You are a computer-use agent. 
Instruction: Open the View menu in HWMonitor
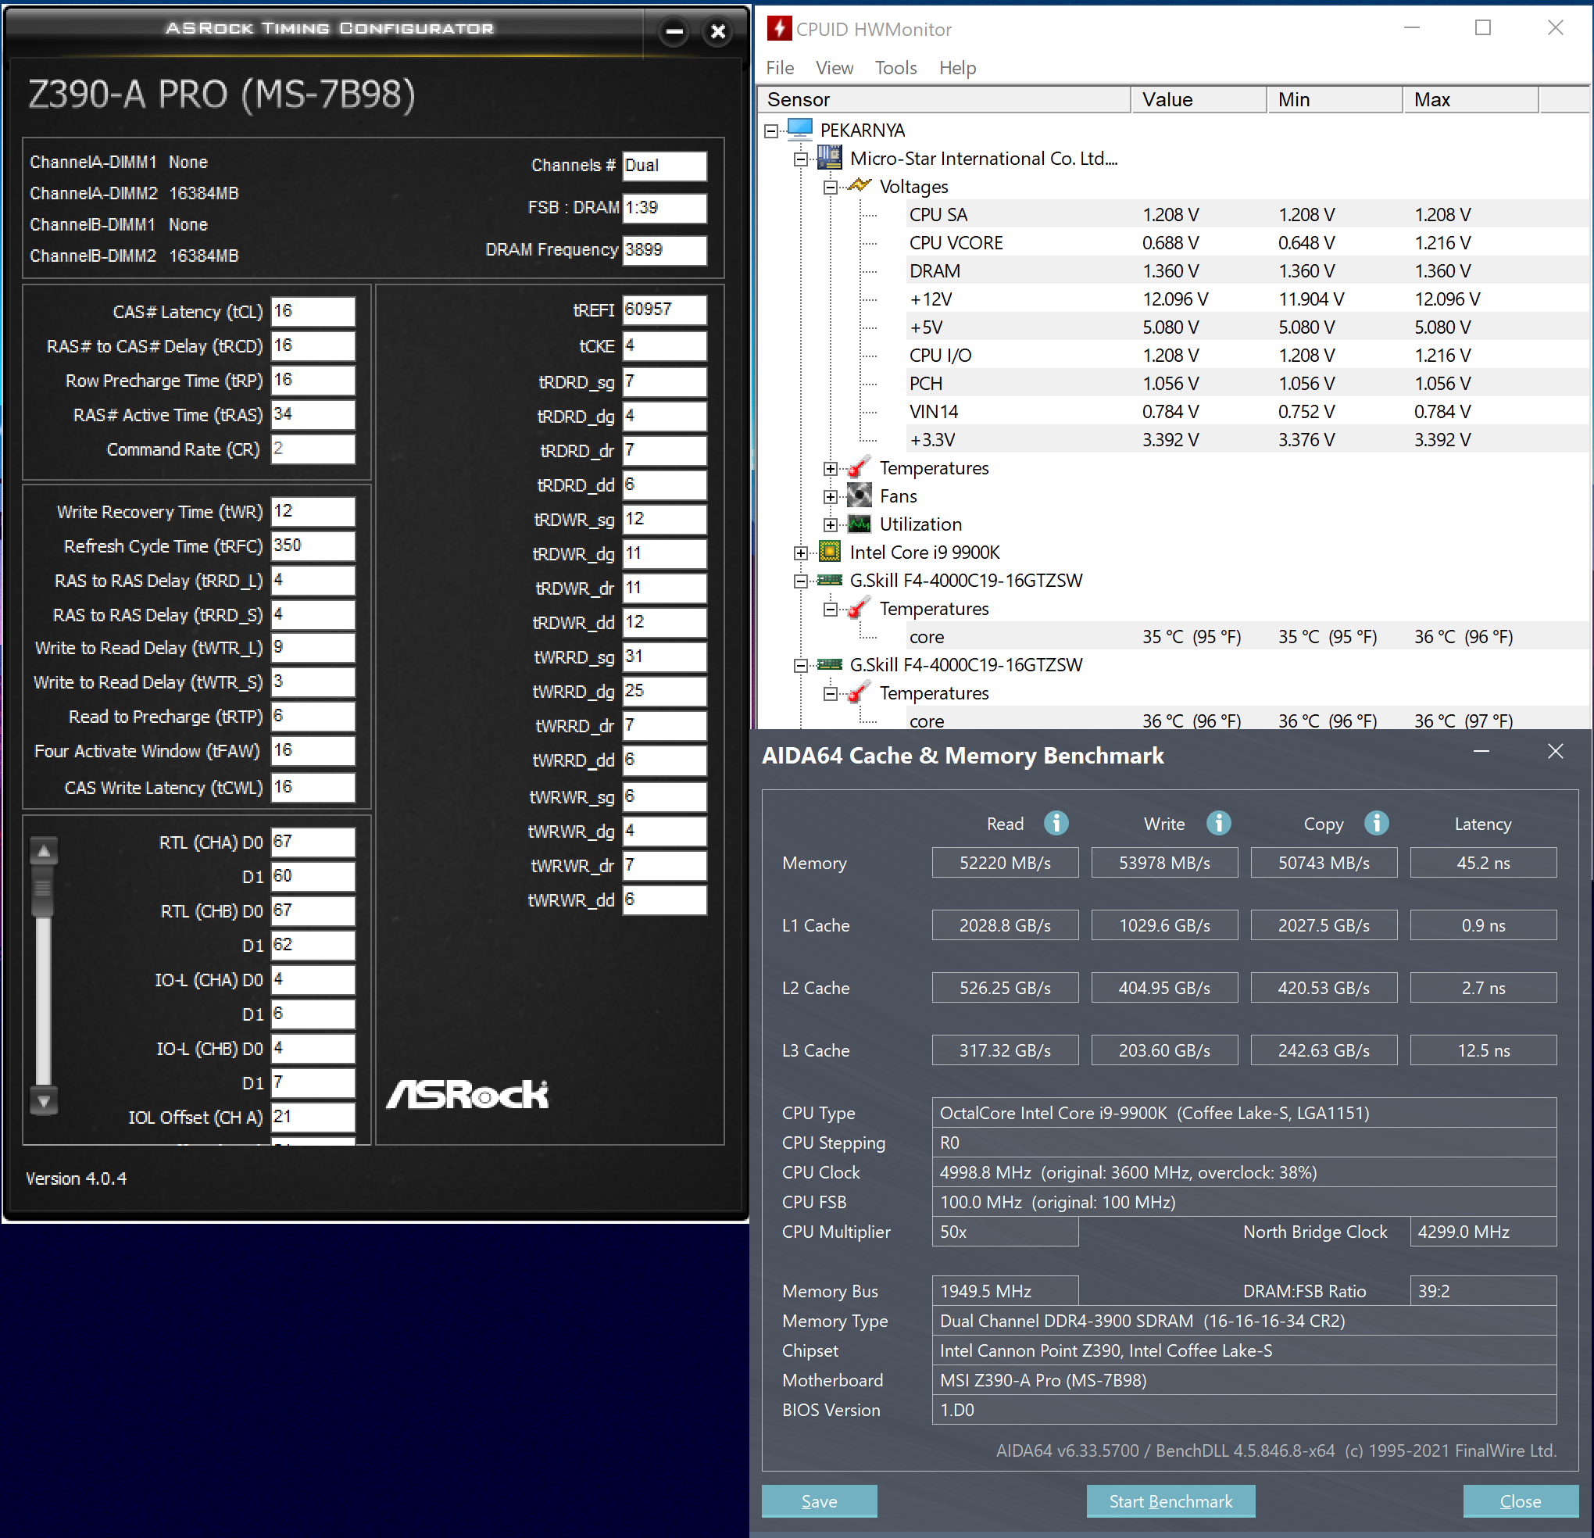(834, 67)
